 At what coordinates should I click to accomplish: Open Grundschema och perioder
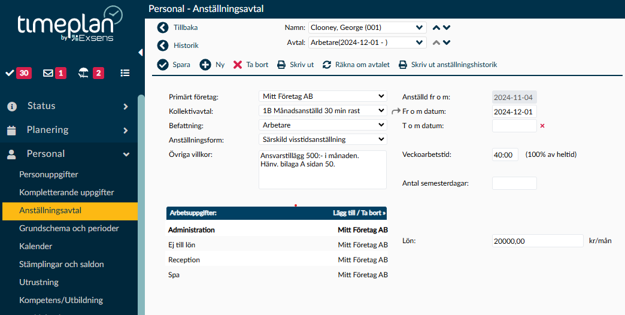(x=69, y=229)
